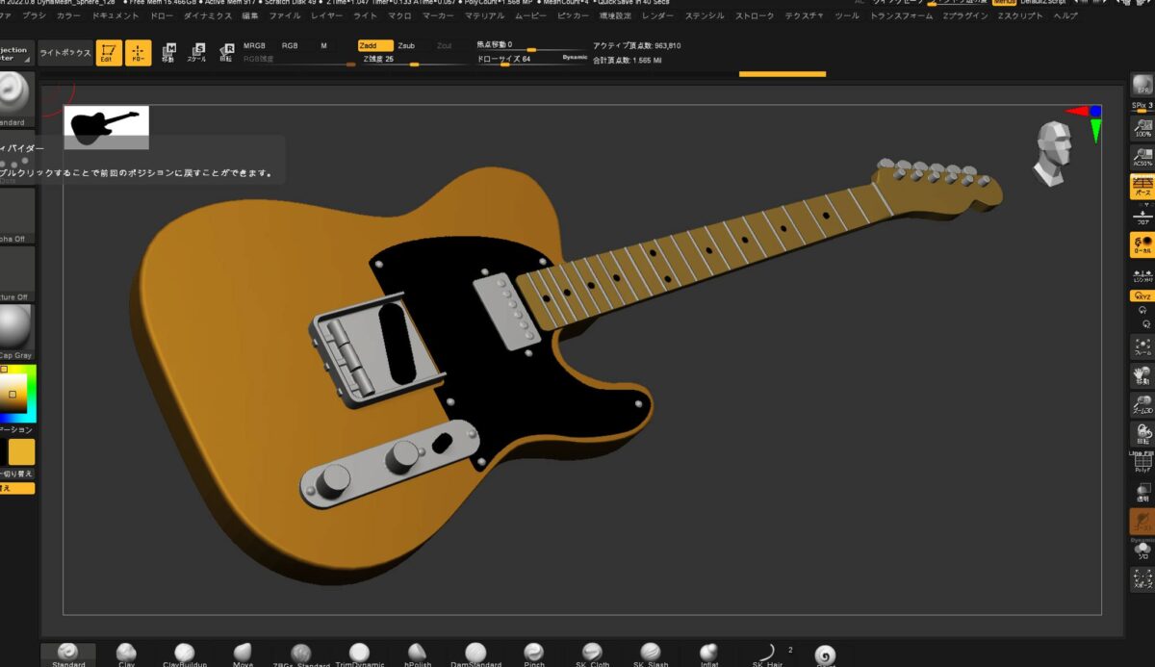Viewport: 1155px width, 667px height.
Task: Adjust the 焦点移動 (Focal Shift) slider
Action: (x=530, y=45)
